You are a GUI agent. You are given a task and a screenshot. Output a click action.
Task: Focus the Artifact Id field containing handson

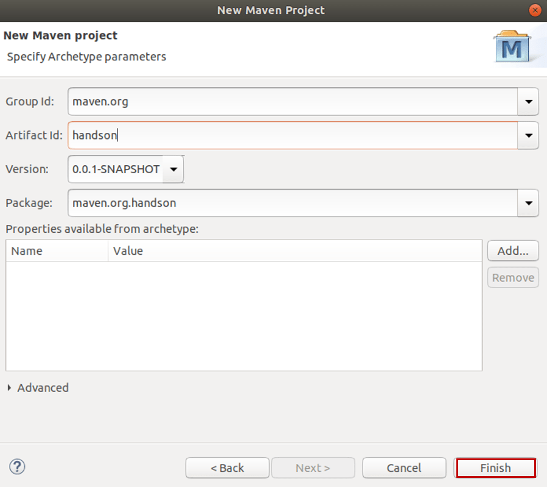[x=293, y=135]
